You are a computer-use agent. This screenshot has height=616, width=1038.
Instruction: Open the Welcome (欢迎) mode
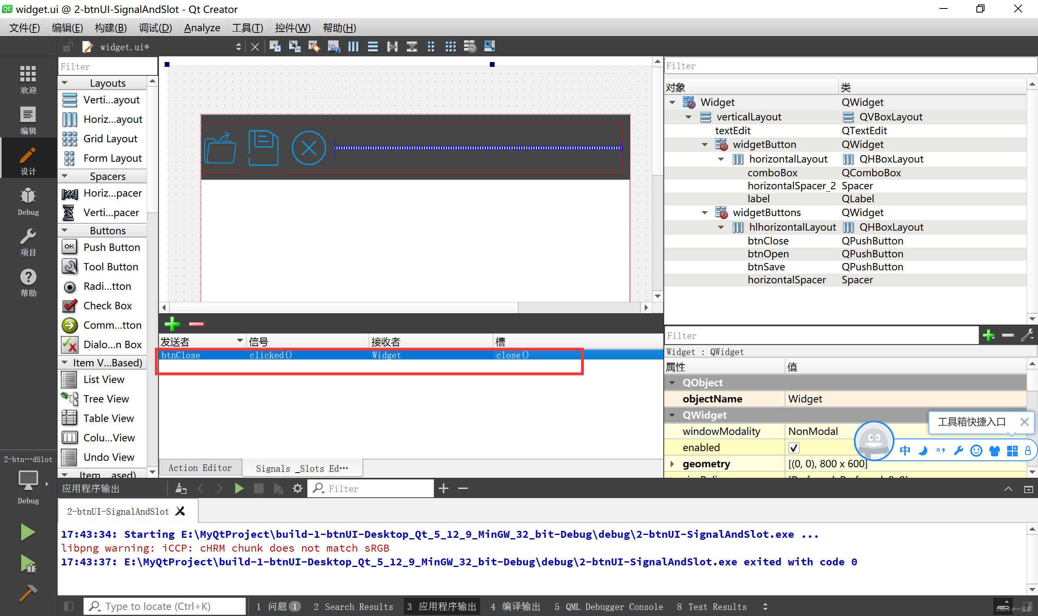coord(28,79)
